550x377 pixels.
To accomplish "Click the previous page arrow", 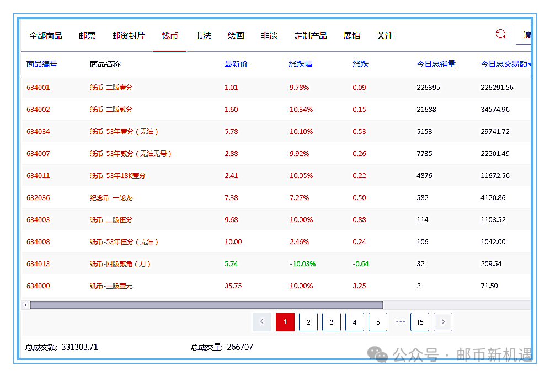I will pos(262,322).
